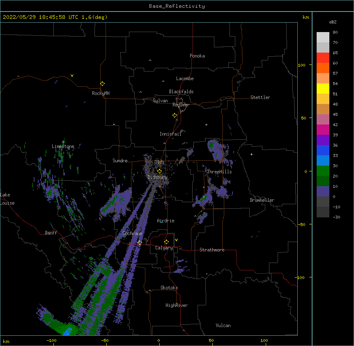Select the Okotoks label
Viewport: 354px width, 346px height.
click(x=169, y=288)
